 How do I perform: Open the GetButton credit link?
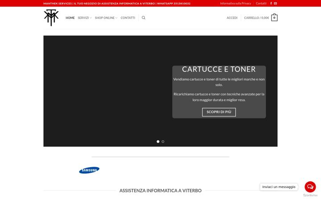tap(310, 195)
